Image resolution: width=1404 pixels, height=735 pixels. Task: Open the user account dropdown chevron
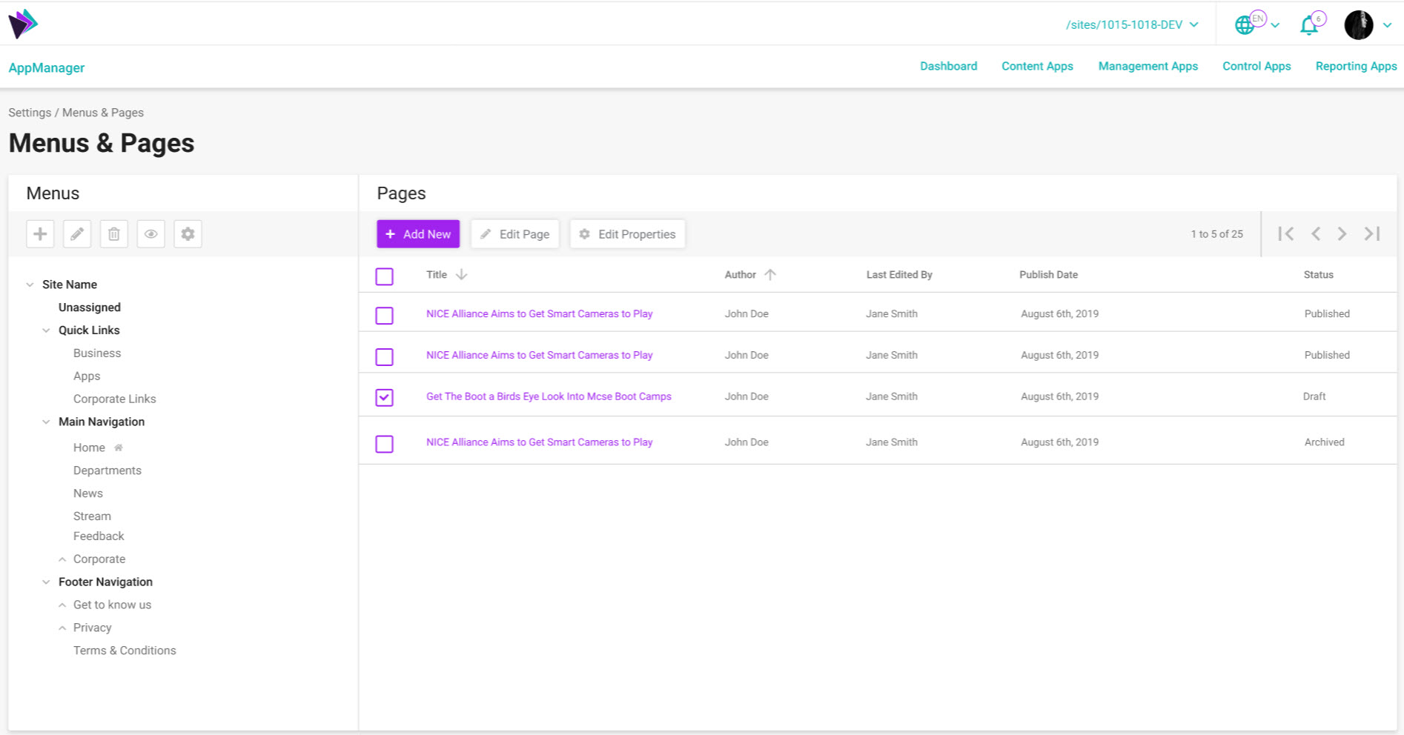[1387, 25]
